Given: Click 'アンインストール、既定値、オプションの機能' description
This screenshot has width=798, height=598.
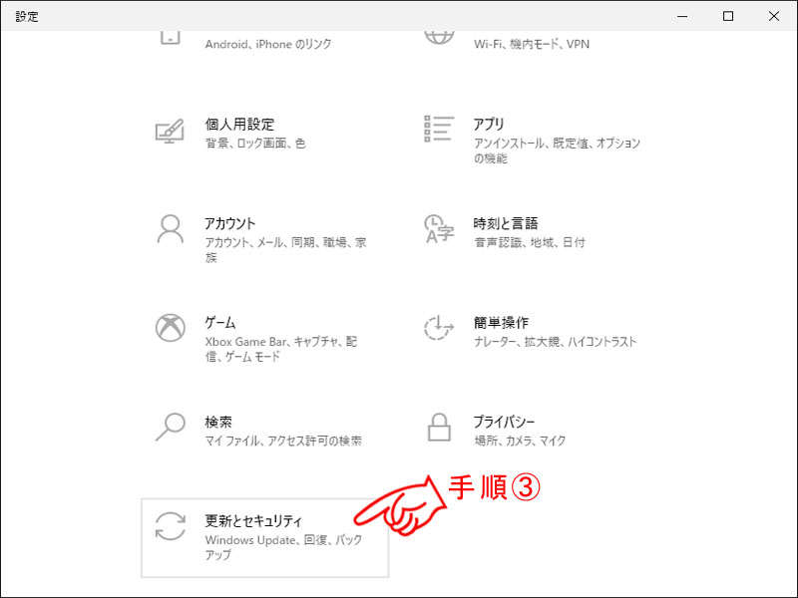Looking at the screenshot, I should pyautogui.click(x=557, y=151).
